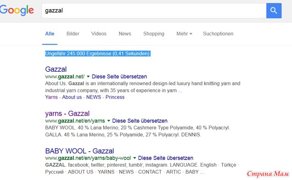Expand the Mehr dropdown menu
Viewport: 292px width, 180px height.
pyautogui.click(x=184, y=34)
